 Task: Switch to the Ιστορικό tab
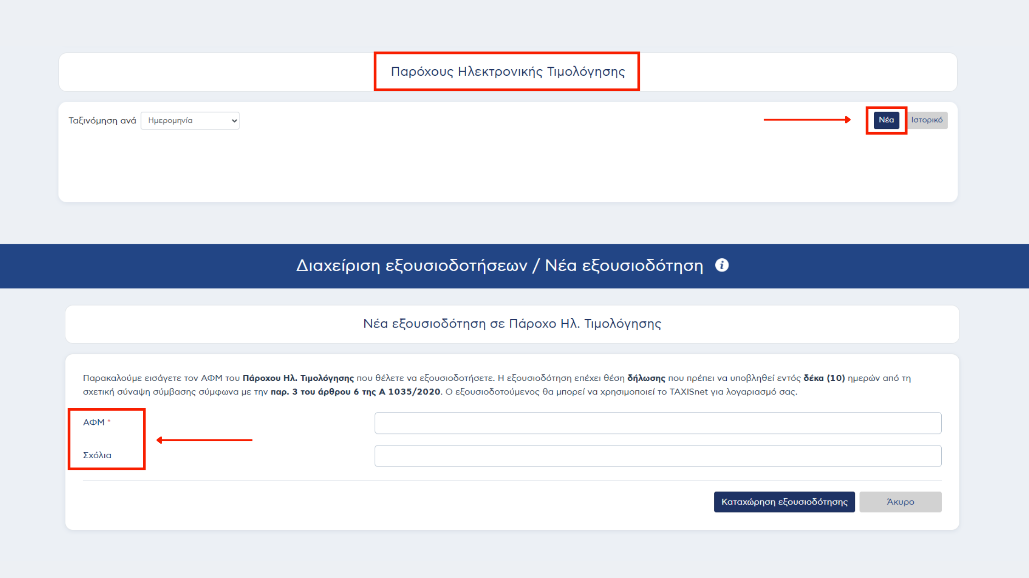pyautogui.click(x=927, y=120)
